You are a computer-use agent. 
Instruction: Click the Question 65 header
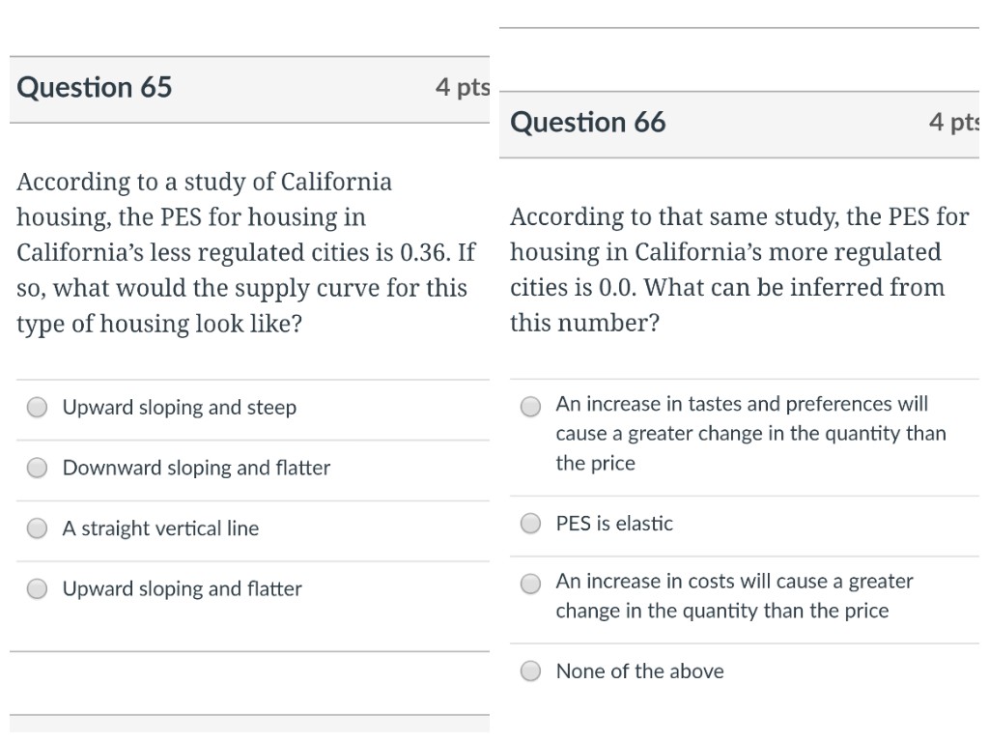tap(94, 87)
